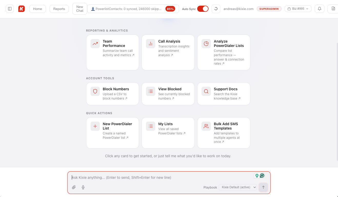Click the Support Docs search icon
This screenshot has height=197, width=338.
point(206,91)
